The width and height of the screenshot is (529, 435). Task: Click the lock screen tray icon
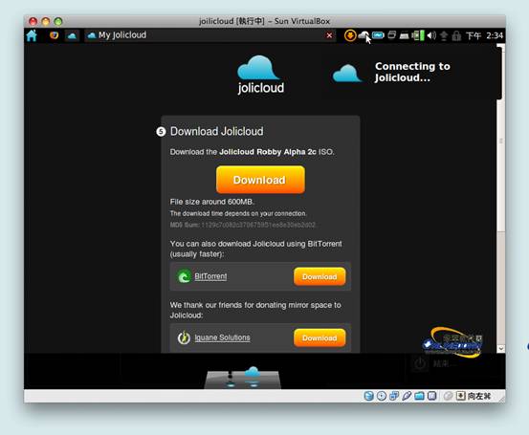[456, 35]
